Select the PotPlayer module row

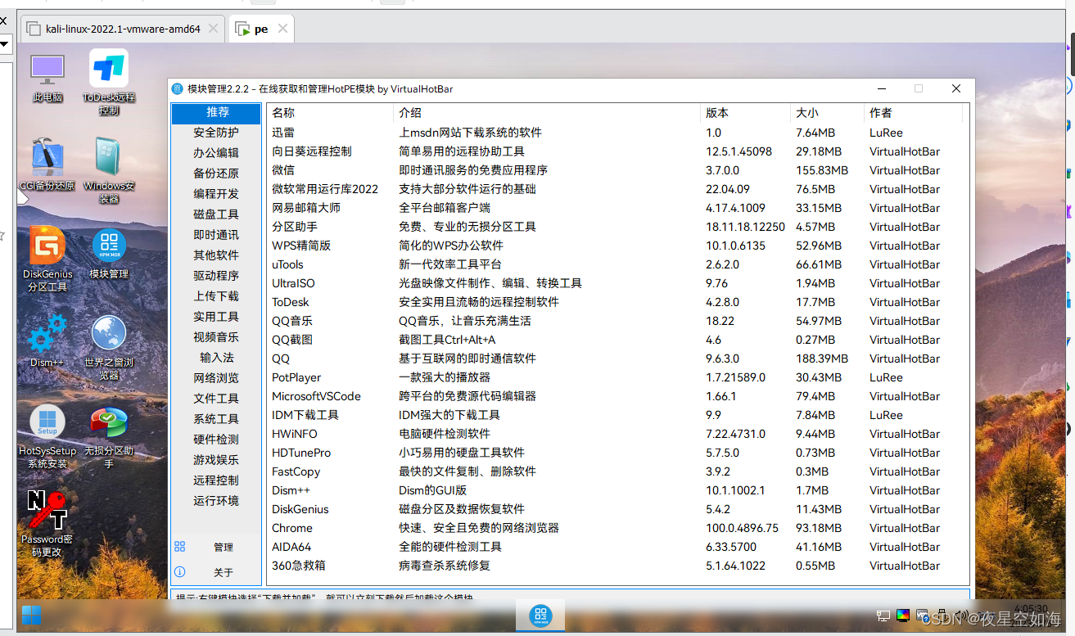coord(616,377)
